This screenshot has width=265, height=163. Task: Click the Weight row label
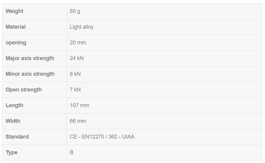(15, 11)
